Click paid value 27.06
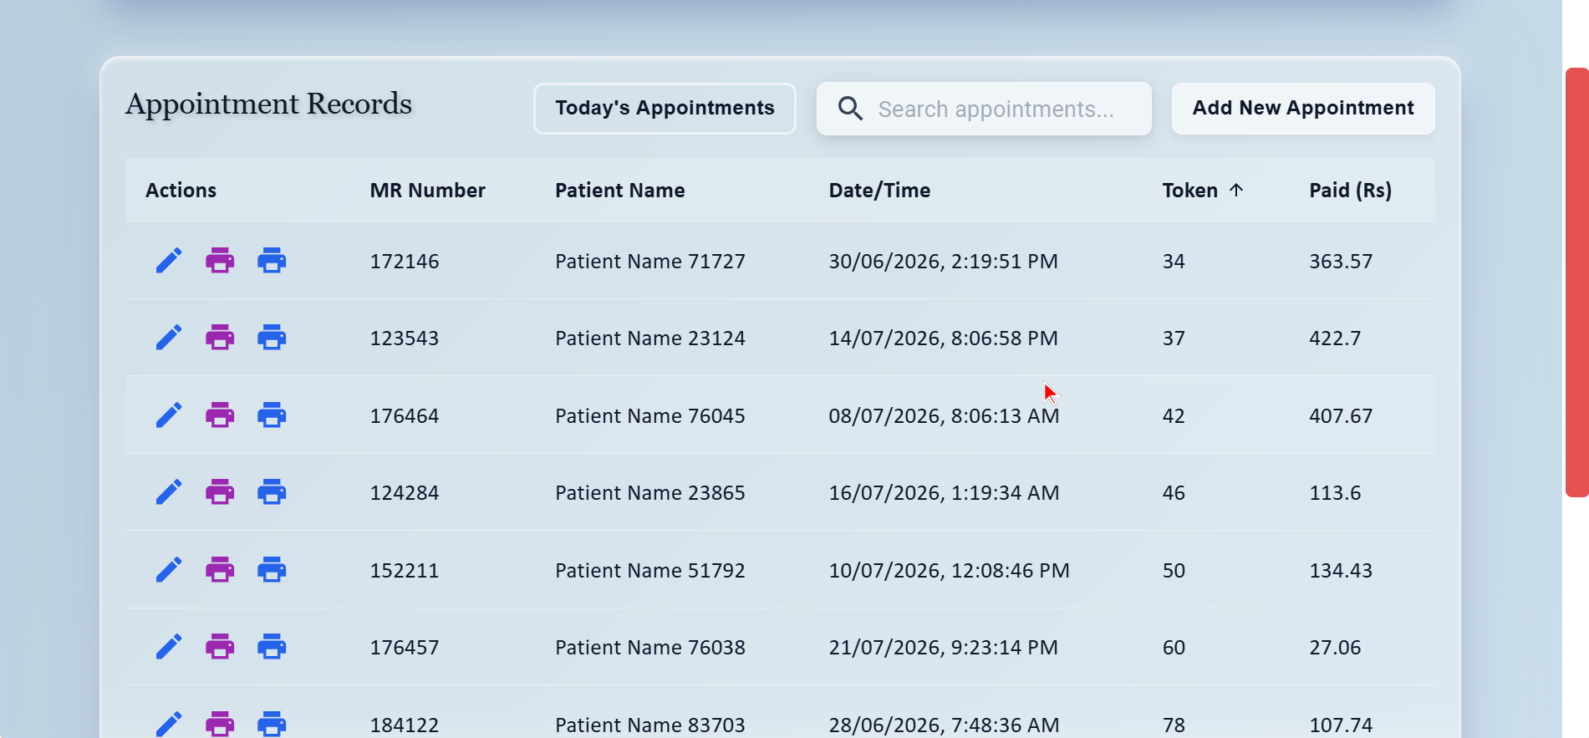This screenshot has width=1589, height=738. 1335,648
